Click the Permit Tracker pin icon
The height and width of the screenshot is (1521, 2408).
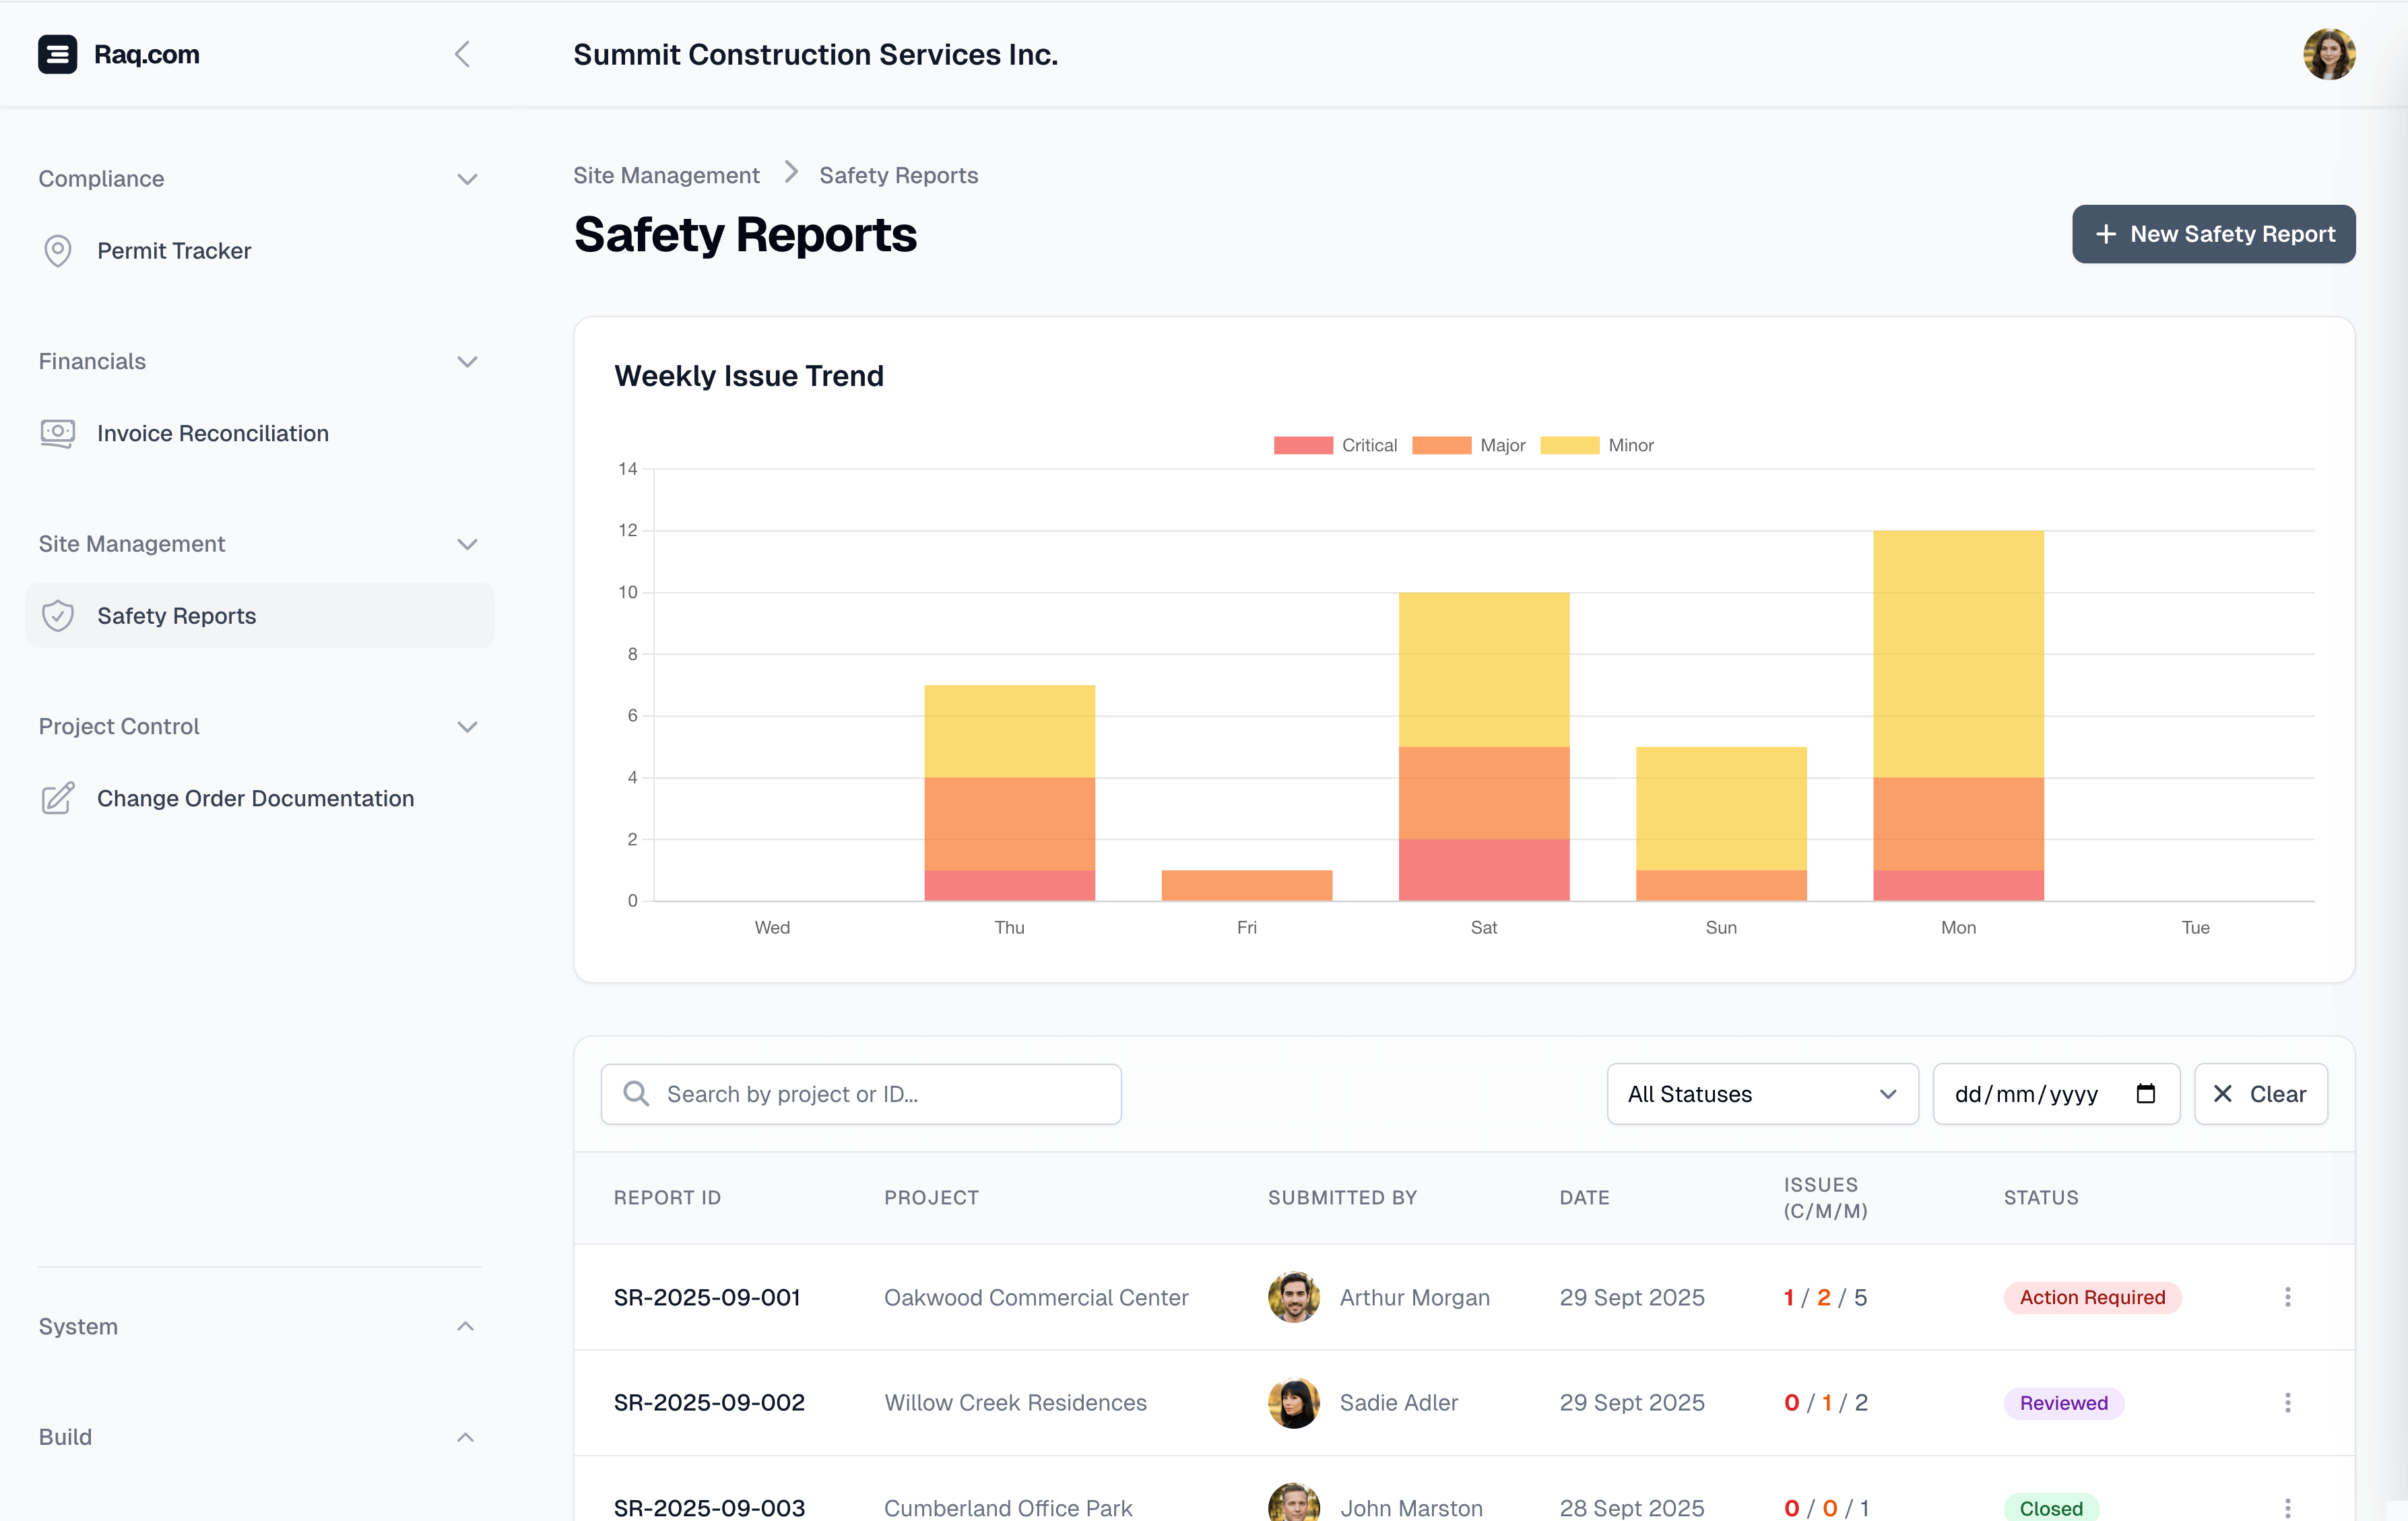[x=58, y=251]
